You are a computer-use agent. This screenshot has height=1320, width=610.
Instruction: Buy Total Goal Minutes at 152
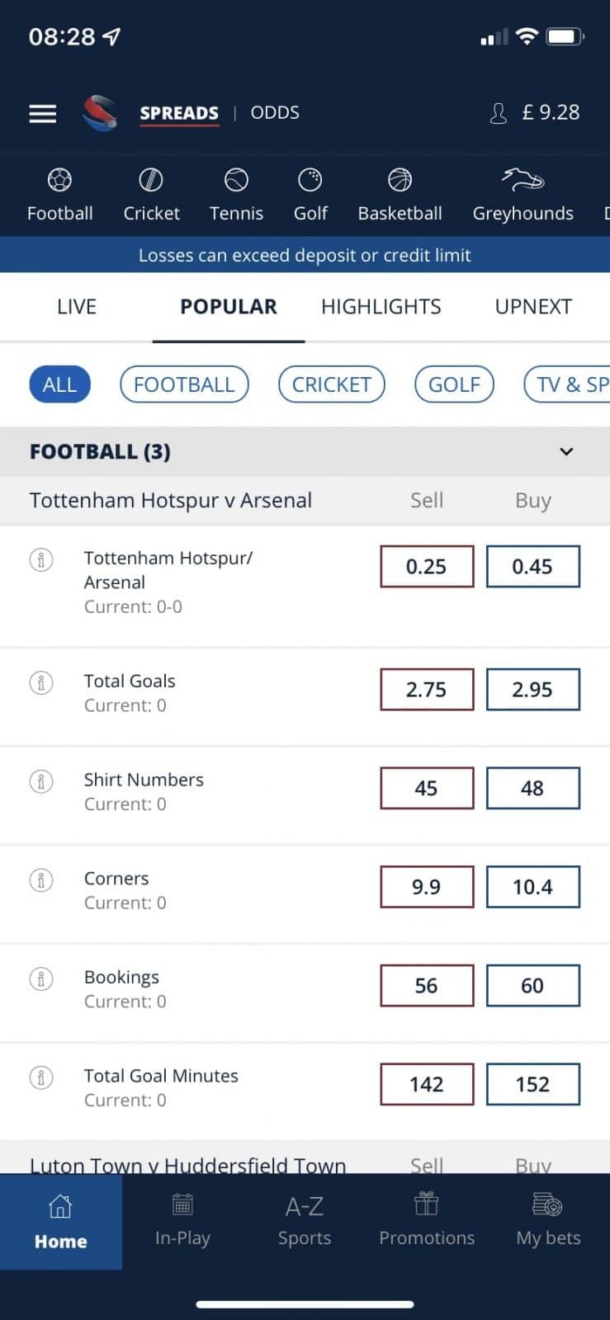click(532, 1084)
